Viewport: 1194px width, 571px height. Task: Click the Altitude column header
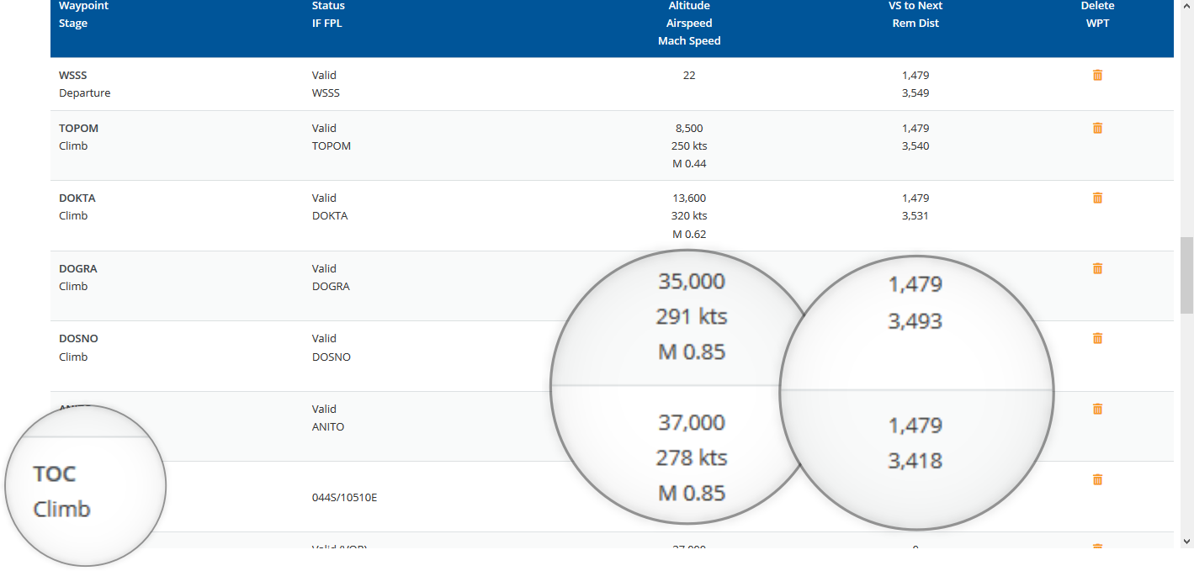pyautogui.click(x=689, y=6)
